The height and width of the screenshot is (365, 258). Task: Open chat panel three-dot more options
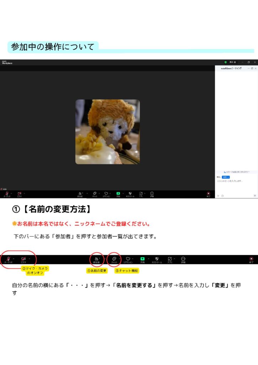(248, 68)
